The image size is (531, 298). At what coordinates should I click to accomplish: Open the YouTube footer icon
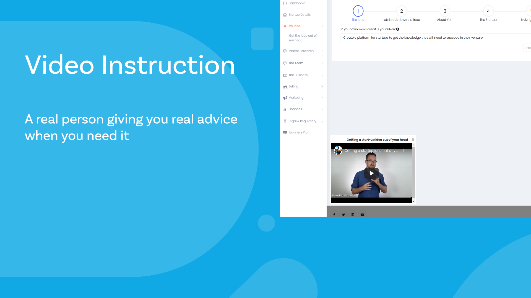[x=362, y=215]
